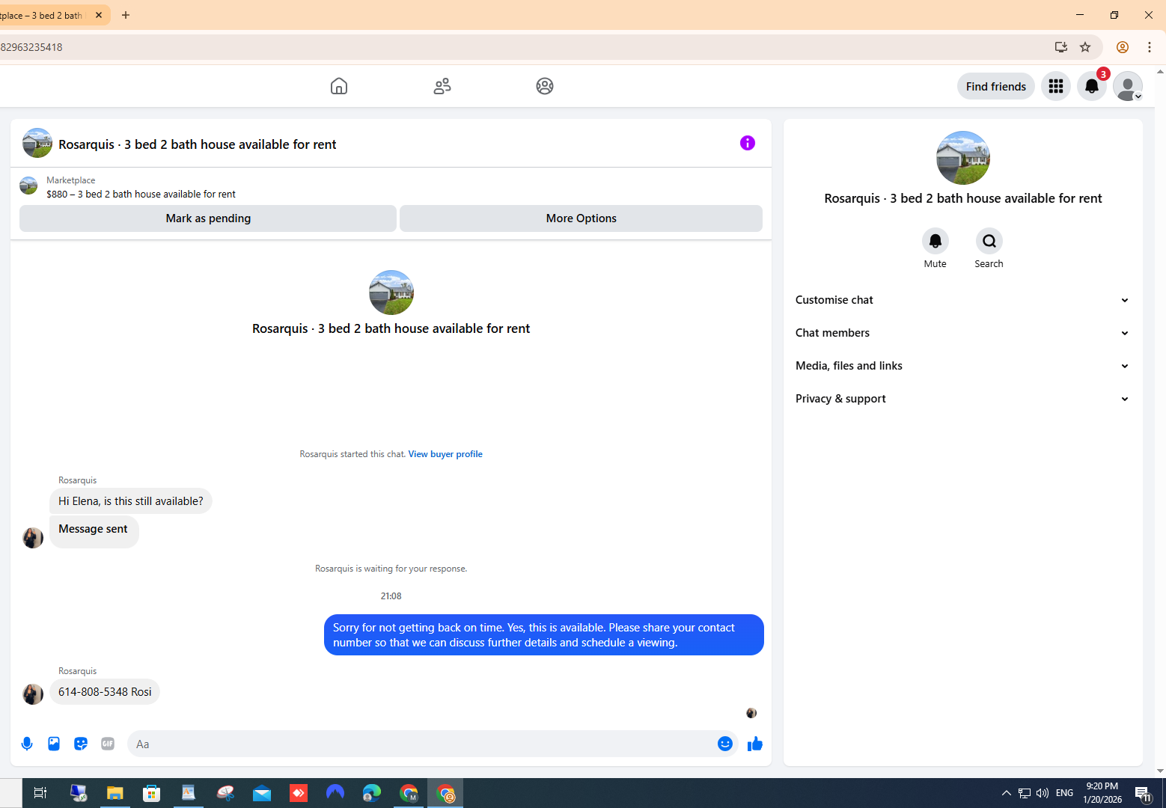Open the Windows notification center icon
The width and height of the screenshot is (1166, 808).
pyautogui.click(x=1143, y=794)
